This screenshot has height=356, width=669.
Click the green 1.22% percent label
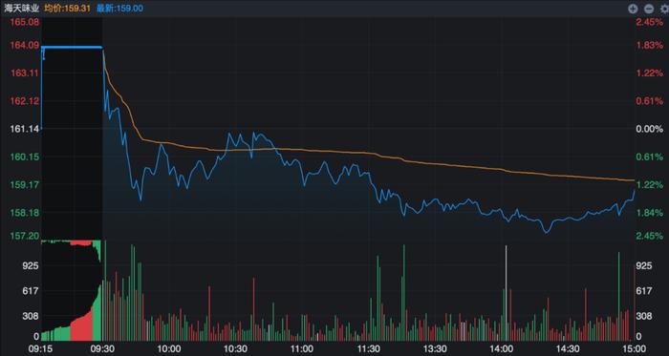pos(650,185)
